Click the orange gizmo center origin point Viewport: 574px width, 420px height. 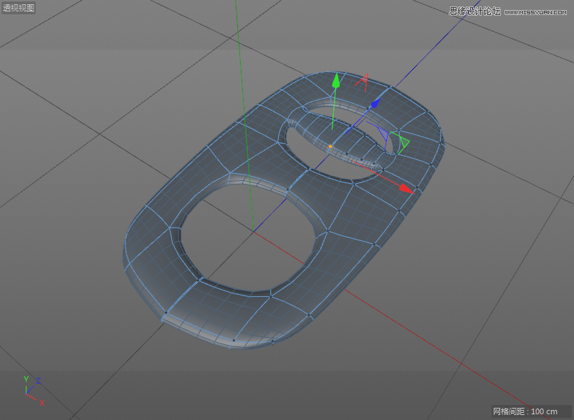[332, 146]
